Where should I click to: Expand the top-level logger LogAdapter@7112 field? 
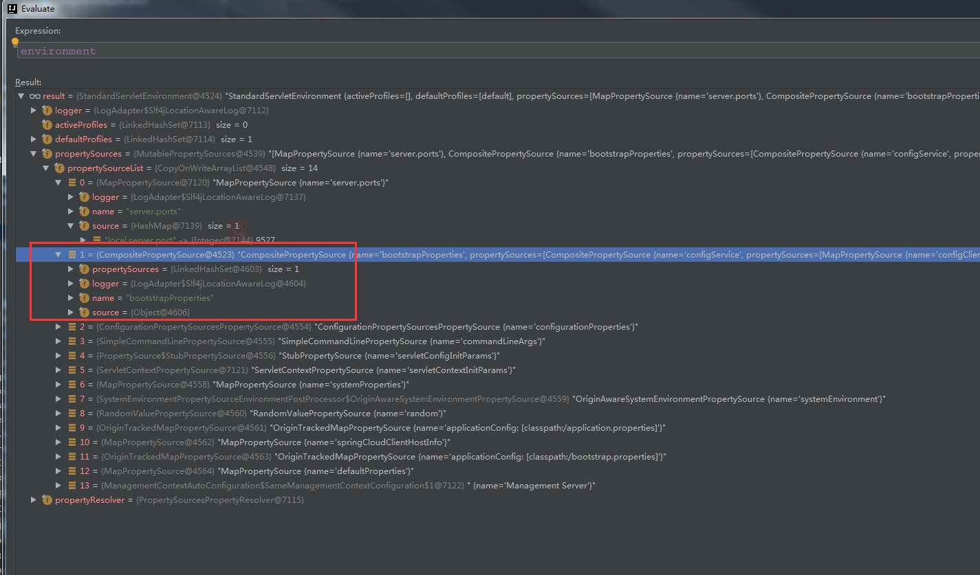(34, 111)
